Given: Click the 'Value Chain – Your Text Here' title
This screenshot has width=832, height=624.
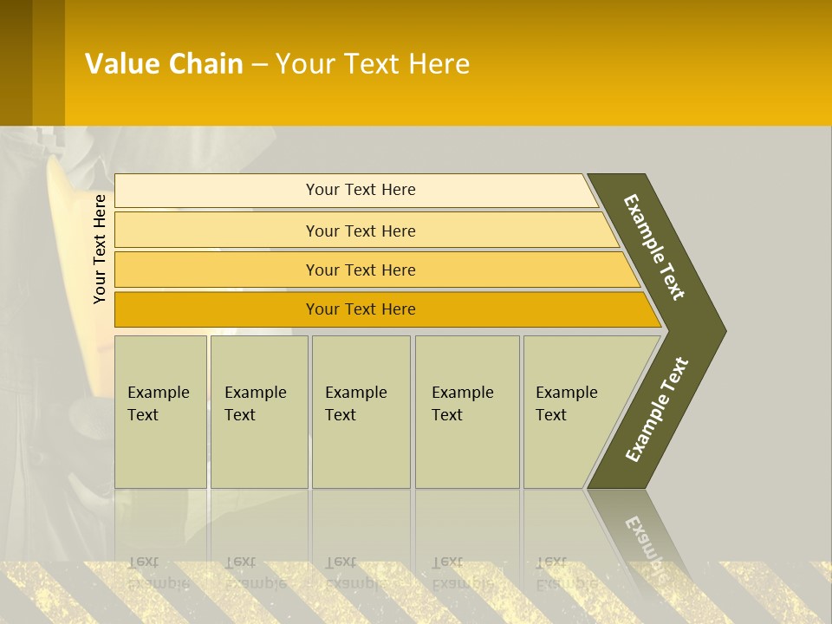Looking at the screenshot, I should pos(277,64).
